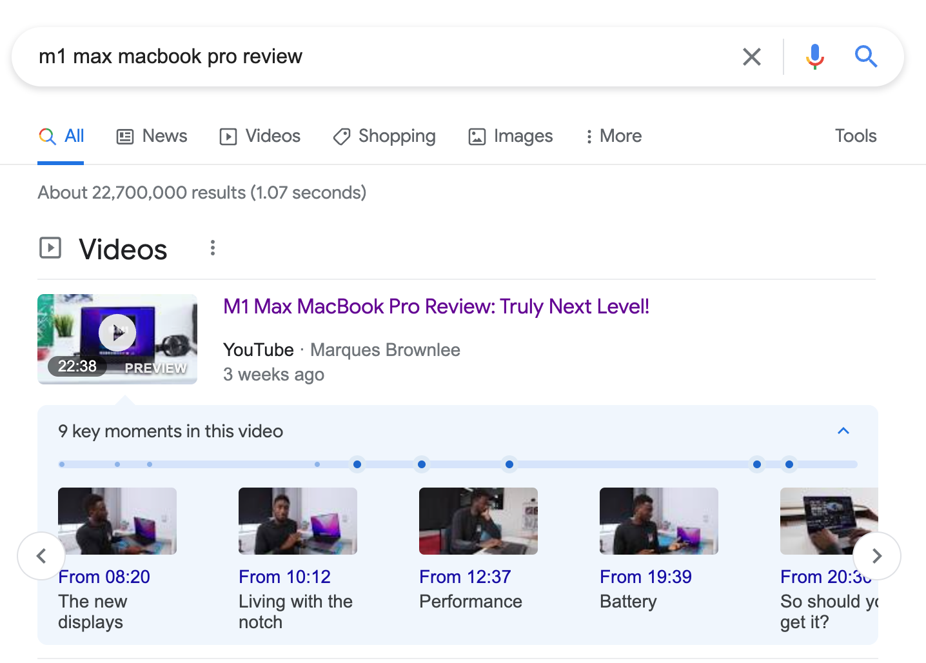Click the '3 weeks ago' date text
The image size is (926, 663).
pos(273,375)
